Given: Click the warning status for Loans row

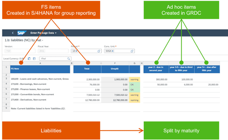Looking at the screenshot, I should pyautogui.click(x=135, y=80).
